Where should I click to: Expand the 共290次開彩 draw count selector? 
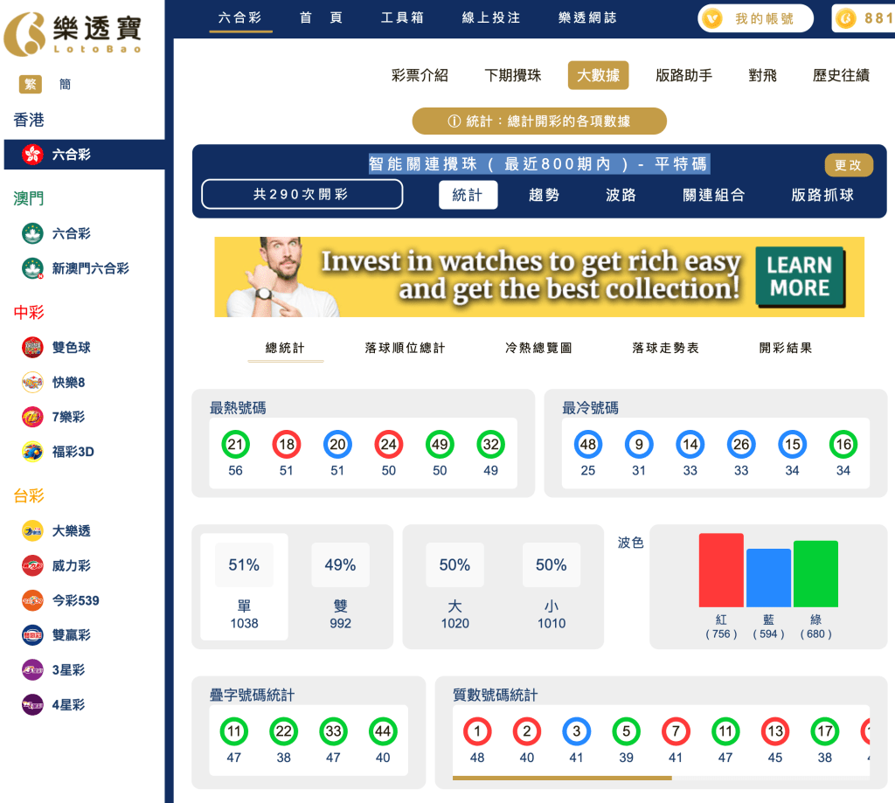pos(302,194)
